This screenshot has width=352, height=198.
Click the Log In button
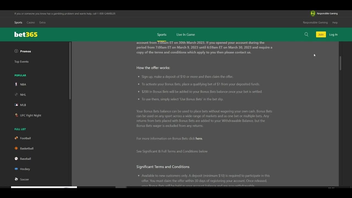click(333, 35)
